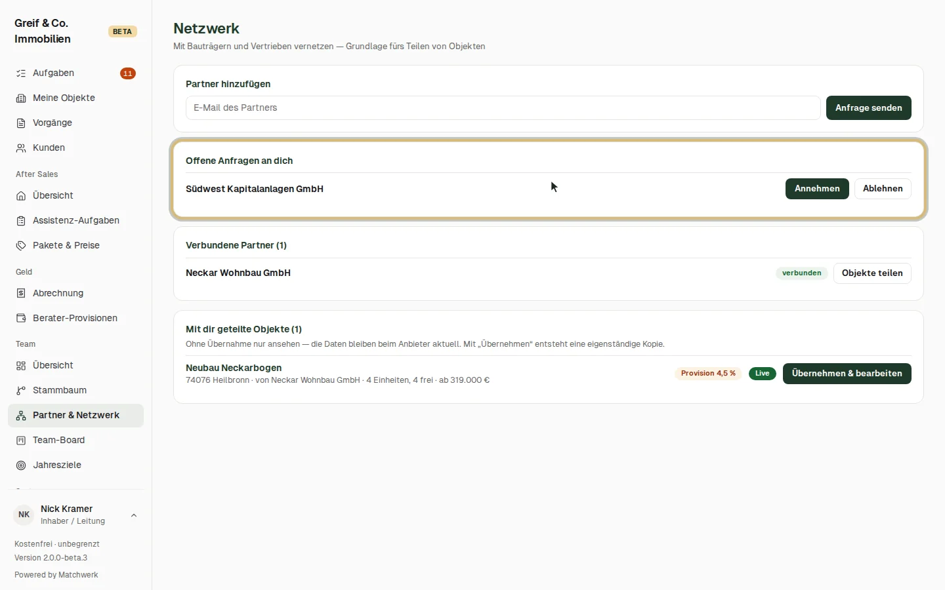Open Jahresziele navigation item

(x=75, y=465)
